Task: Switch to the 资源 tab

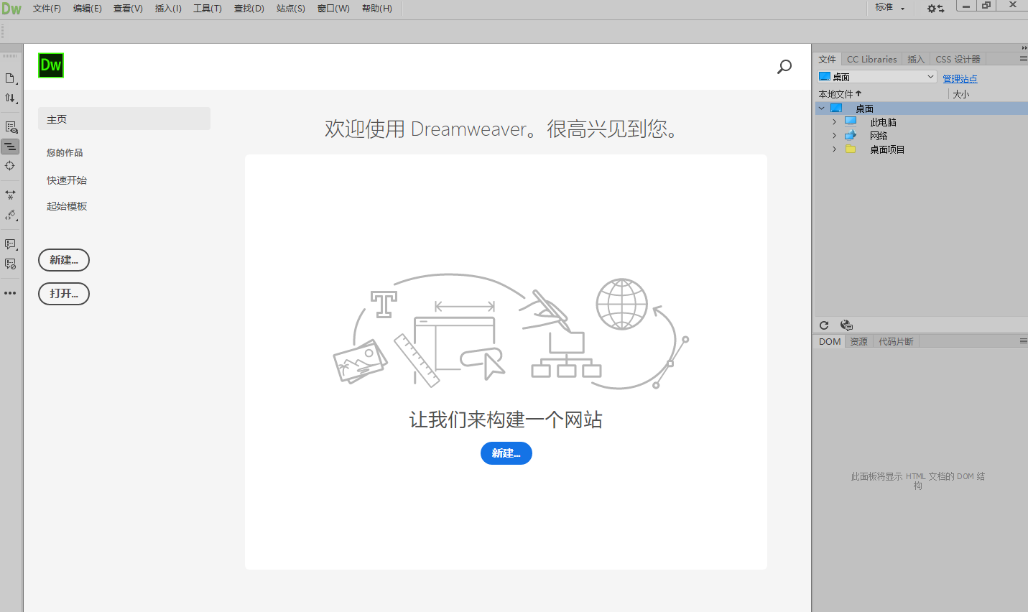Action: (x=858, y=341)
